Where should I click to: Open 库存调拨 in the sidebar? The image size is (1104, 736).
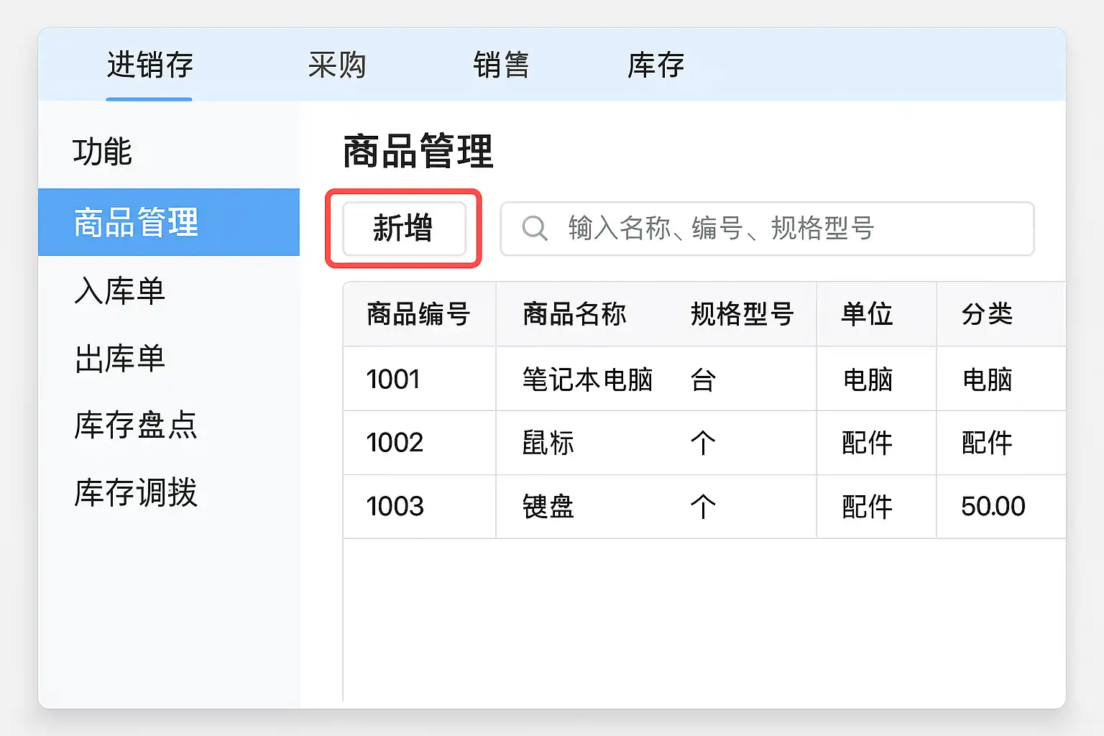point(136,492)
